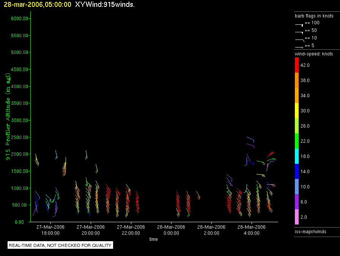Viewport: 340px width, 256px height.
Task: Click the 2500.00 altitude tick label
Action: pyautogui.click(x=19, y=137)
